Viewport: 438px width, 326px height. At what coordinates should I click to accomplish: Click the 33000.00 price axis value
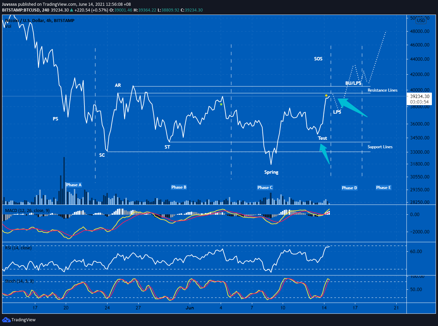tap(420, 152)
